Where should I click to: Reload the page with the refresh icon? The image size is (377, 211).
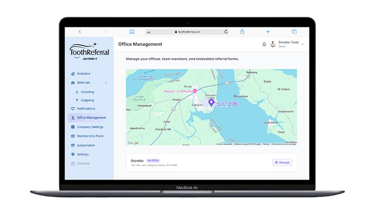(x=226, y=32)
